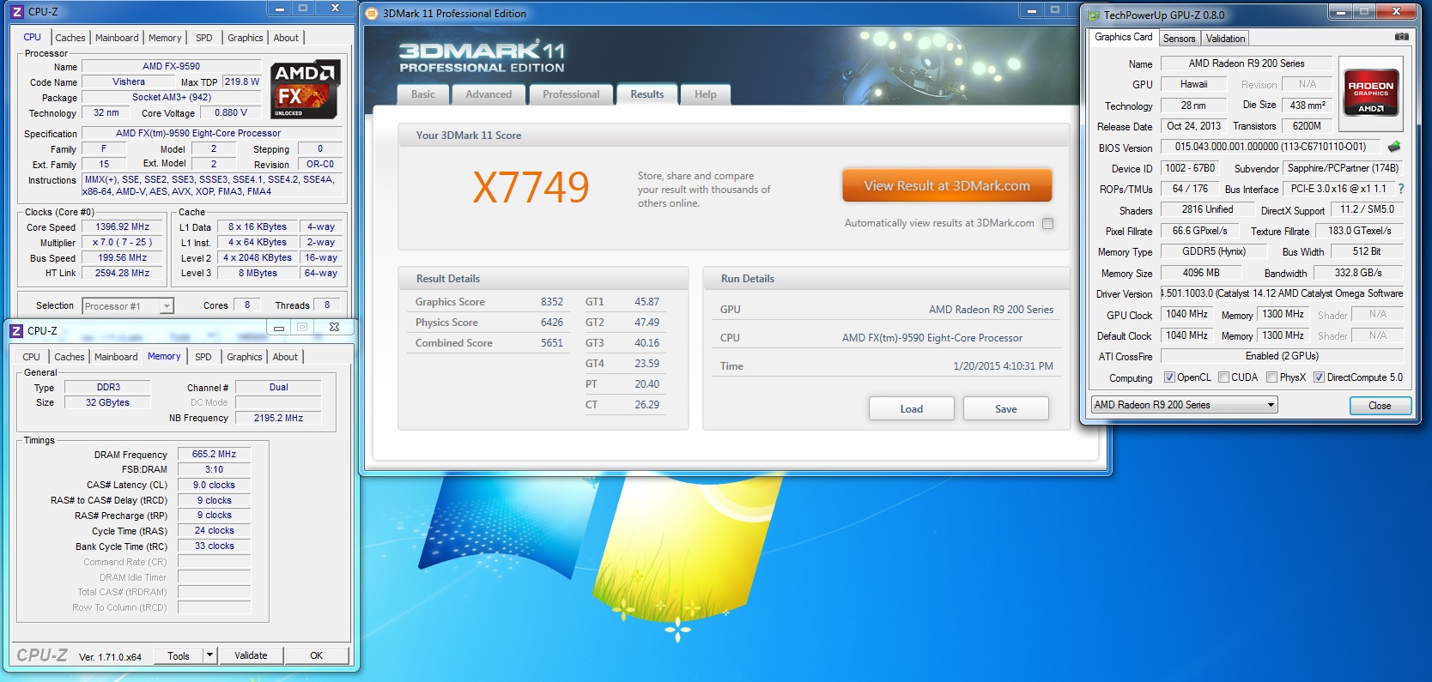Open the Professional tab in 3DMark 11
The width and height of the screenshot is (1432, 682).
(571, 94)
